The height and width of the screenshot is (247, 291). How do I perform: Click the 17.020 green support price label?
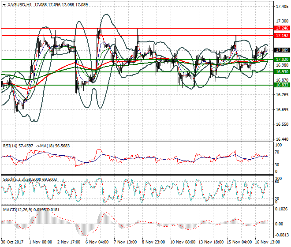click(x=282, y=59)
